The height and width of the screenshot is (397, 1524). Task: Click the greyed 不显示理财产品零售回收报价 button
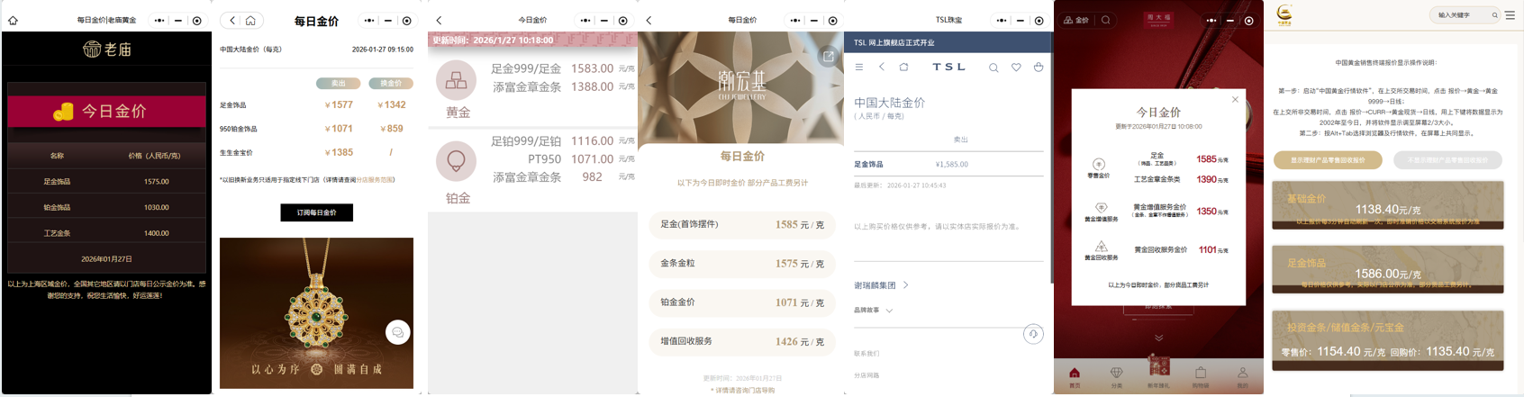point(1448,160)
